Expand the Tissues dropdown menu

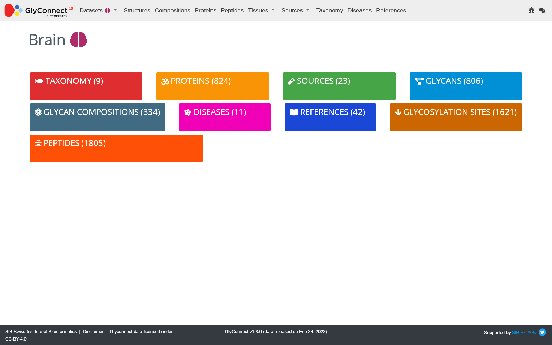262,10
